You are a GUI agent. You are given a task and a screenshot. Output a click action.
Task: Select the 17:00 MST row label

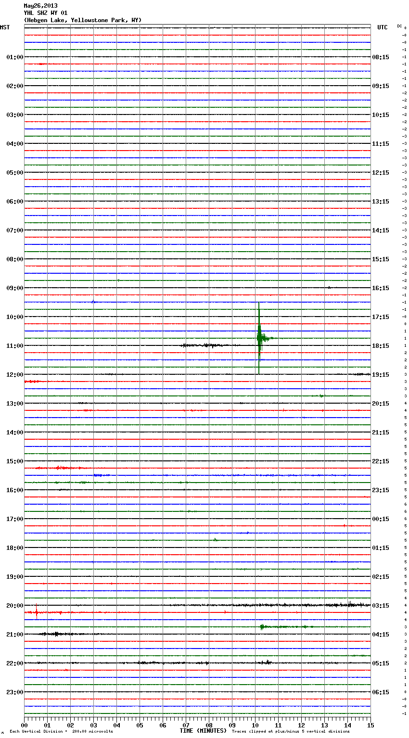[x=15, y=519]
